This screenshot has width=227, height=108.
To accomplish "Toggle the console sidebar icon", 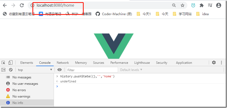I will click(3, 70).
